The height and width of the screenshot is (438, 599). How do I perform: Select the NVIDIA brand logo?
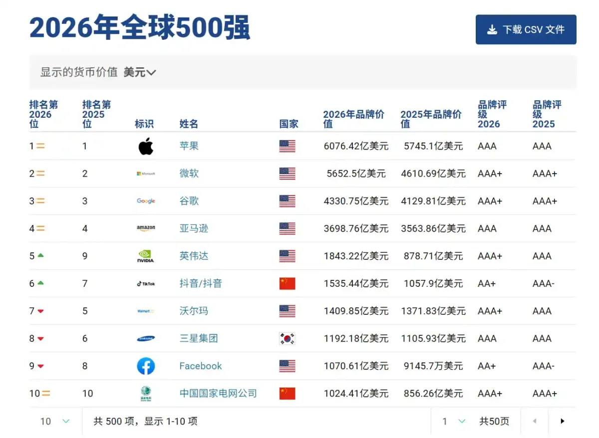click(x=146, y=256)
